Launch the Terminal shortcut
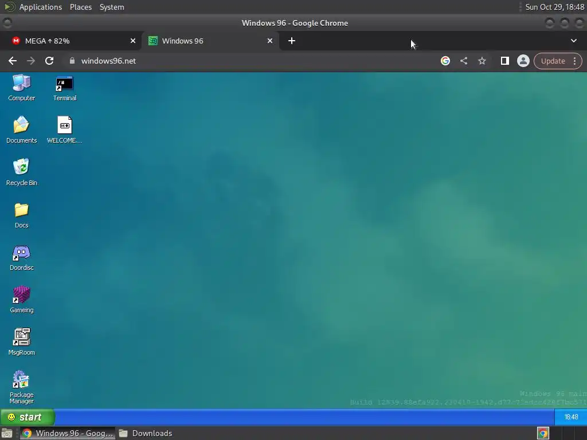 pos(64,88)
